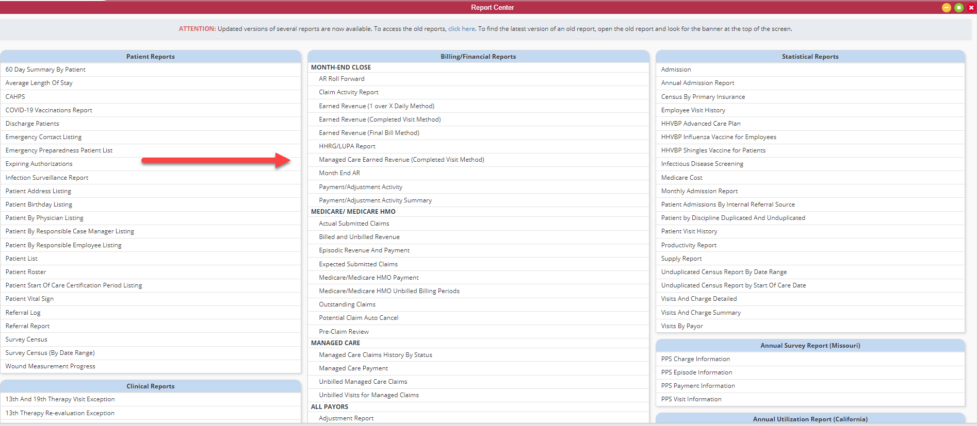Open the Productivity Report

click(689, 245)
